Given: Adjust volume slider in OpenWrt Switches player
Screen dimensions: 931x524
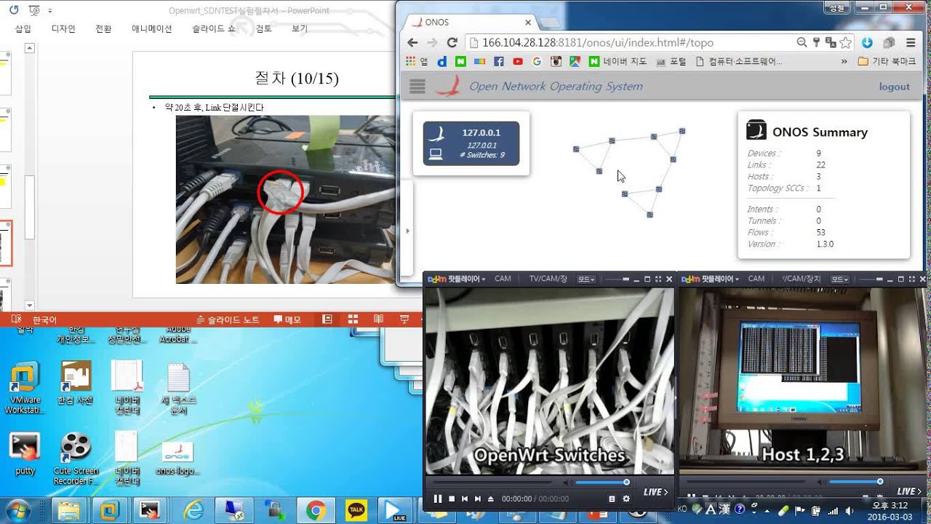Looking at the screenshot, I should (602, 482).
